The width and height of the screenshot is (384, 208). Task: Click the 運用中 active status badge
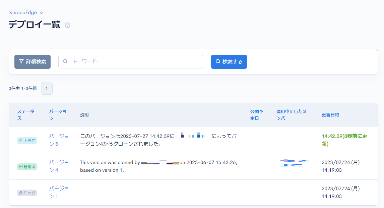27,167
